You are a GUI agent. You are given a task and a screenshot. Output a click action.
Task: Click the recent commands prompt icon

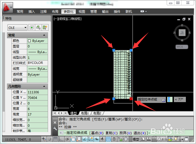62,133
